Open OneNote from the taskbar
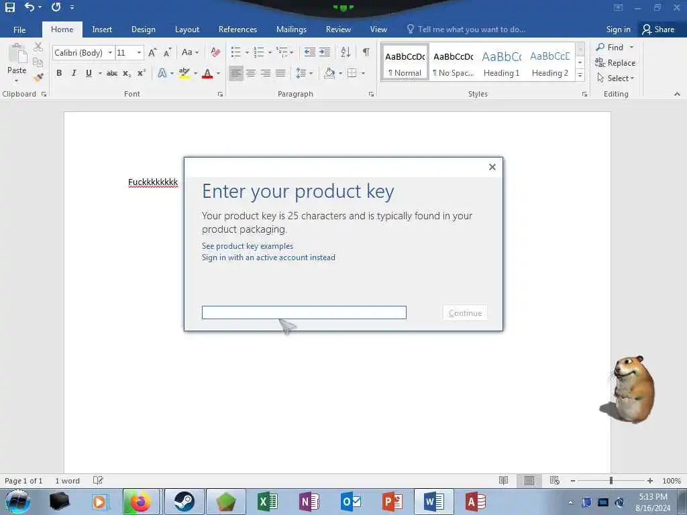 309,502
